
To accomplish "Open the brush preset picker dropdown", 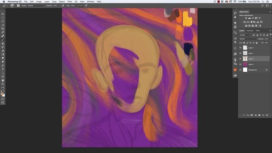I will (x=15, y=6).
